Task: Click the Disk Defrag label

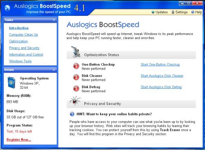Action: (x=91, y=87)
